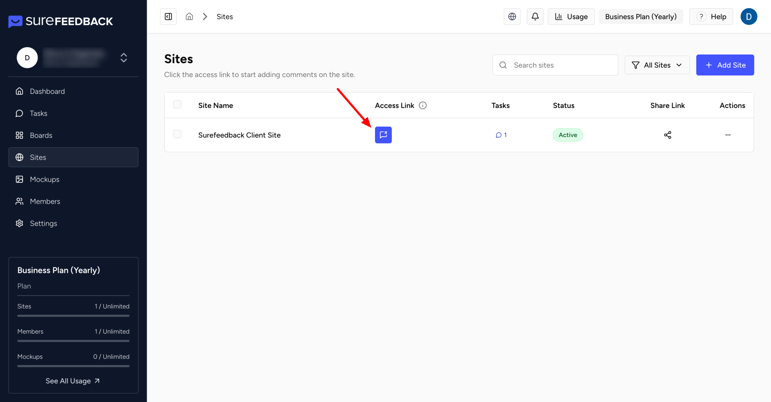This screenshot has height=402, width=771.
Task: Show Access Link info tooltip icon
Action: click(423, 105)
